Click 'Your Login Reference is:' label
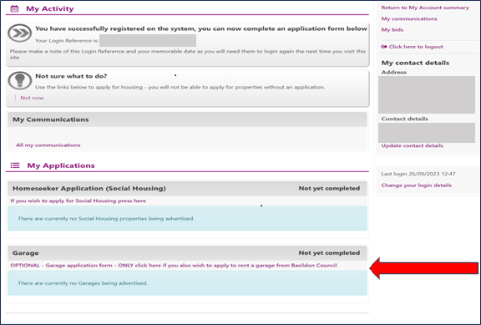This screenshot has width=481, height=325. pyautogui.click(x=67, y=40)
